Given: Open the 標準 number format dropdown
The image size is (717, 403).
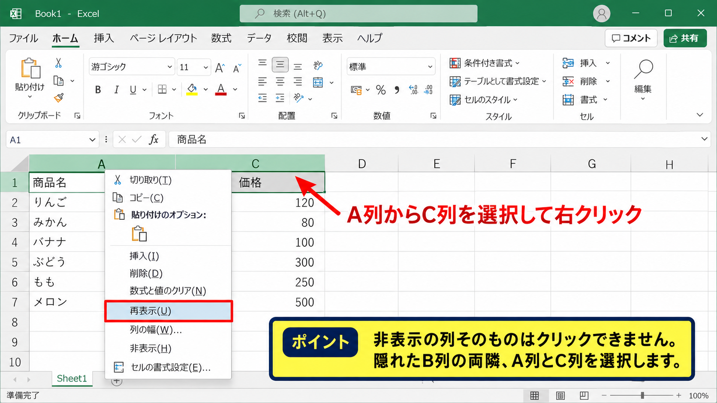Looking at the screenshot, I should point(430,67).
